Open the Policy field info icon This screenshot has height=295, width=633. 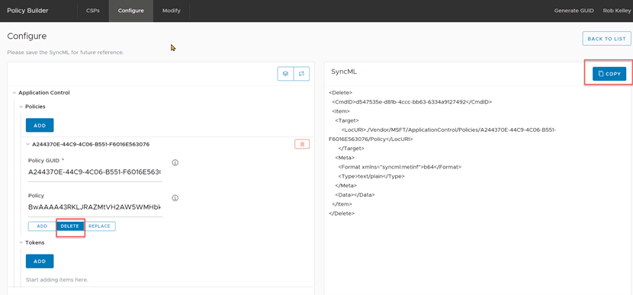[x=175, y=198]
